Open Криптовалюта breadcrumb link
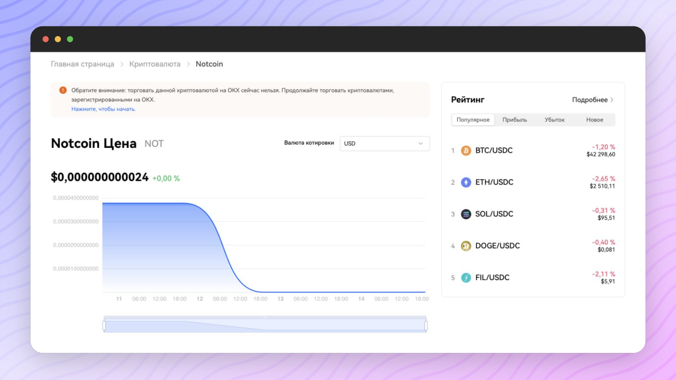 (155, 64)
